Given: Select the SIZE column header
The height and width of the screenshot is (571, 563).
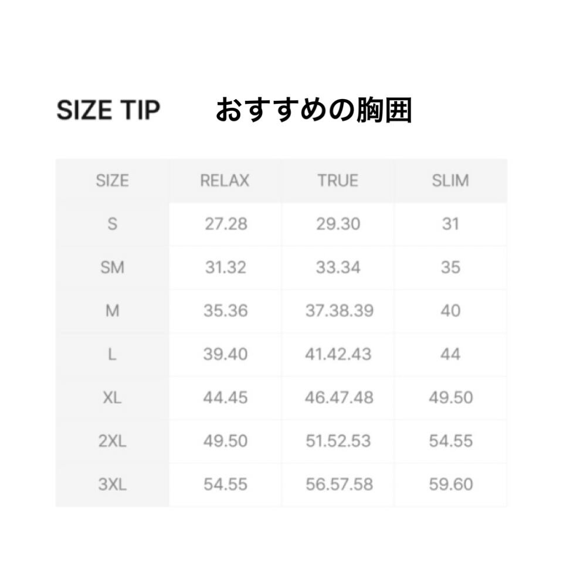Looking at the screenshot, I should click(x=112, y=181).
